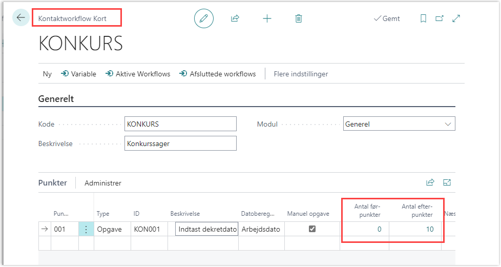Expand Flere indstillinger

pos(301,74)
